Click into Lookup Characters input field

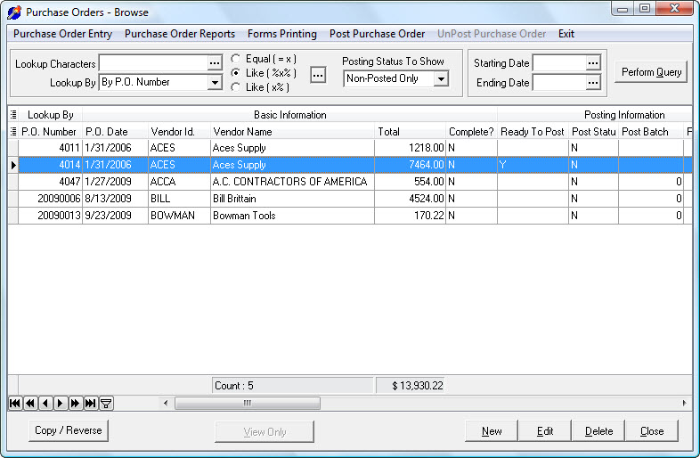[x=153, y=63]
